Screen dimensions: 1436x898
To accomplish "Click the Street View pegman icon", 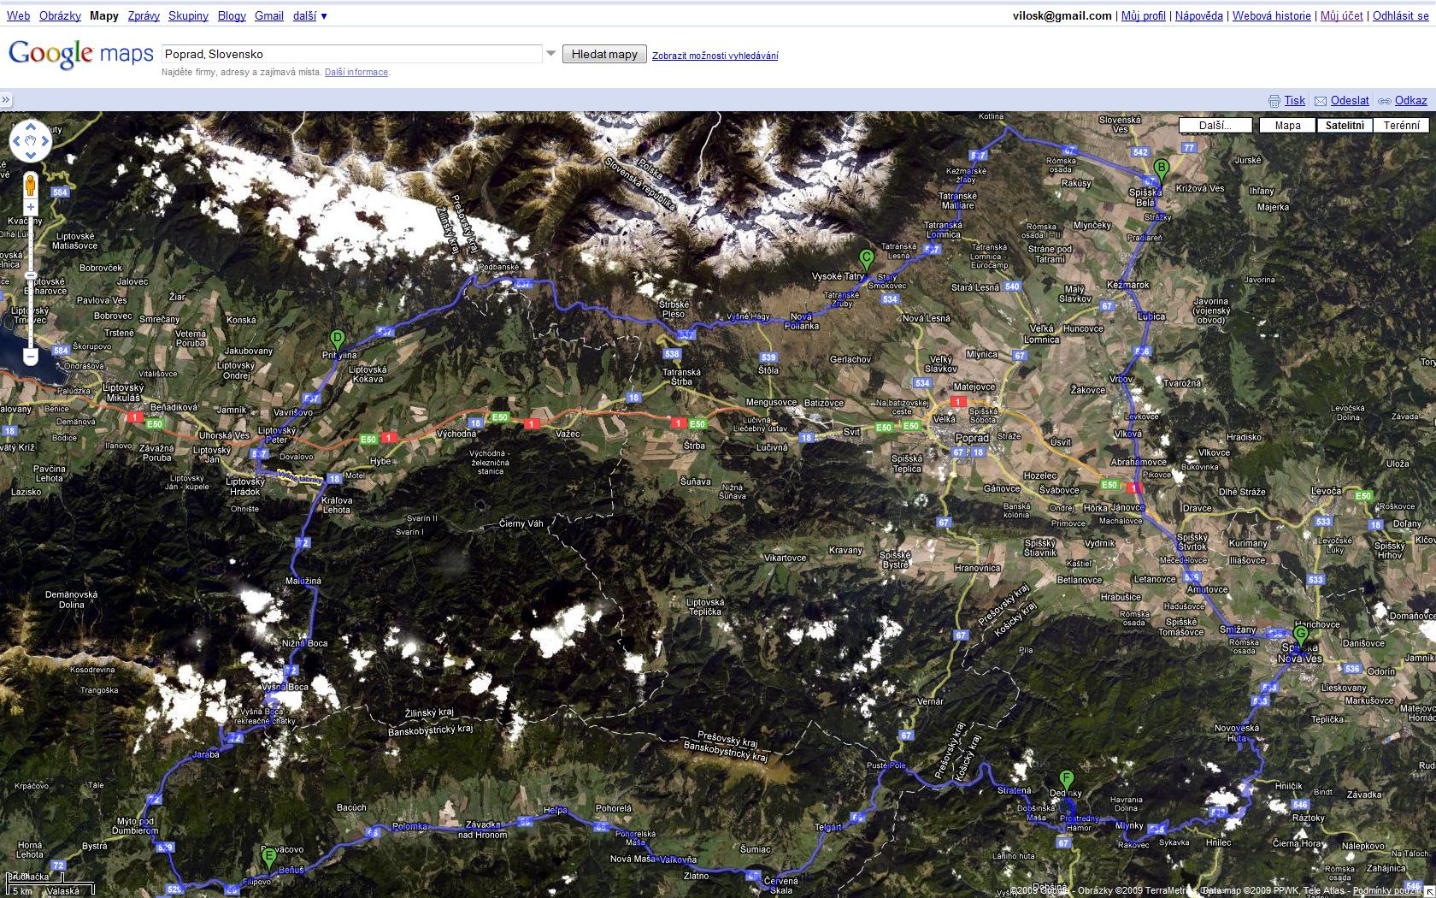I will point(31,185).
